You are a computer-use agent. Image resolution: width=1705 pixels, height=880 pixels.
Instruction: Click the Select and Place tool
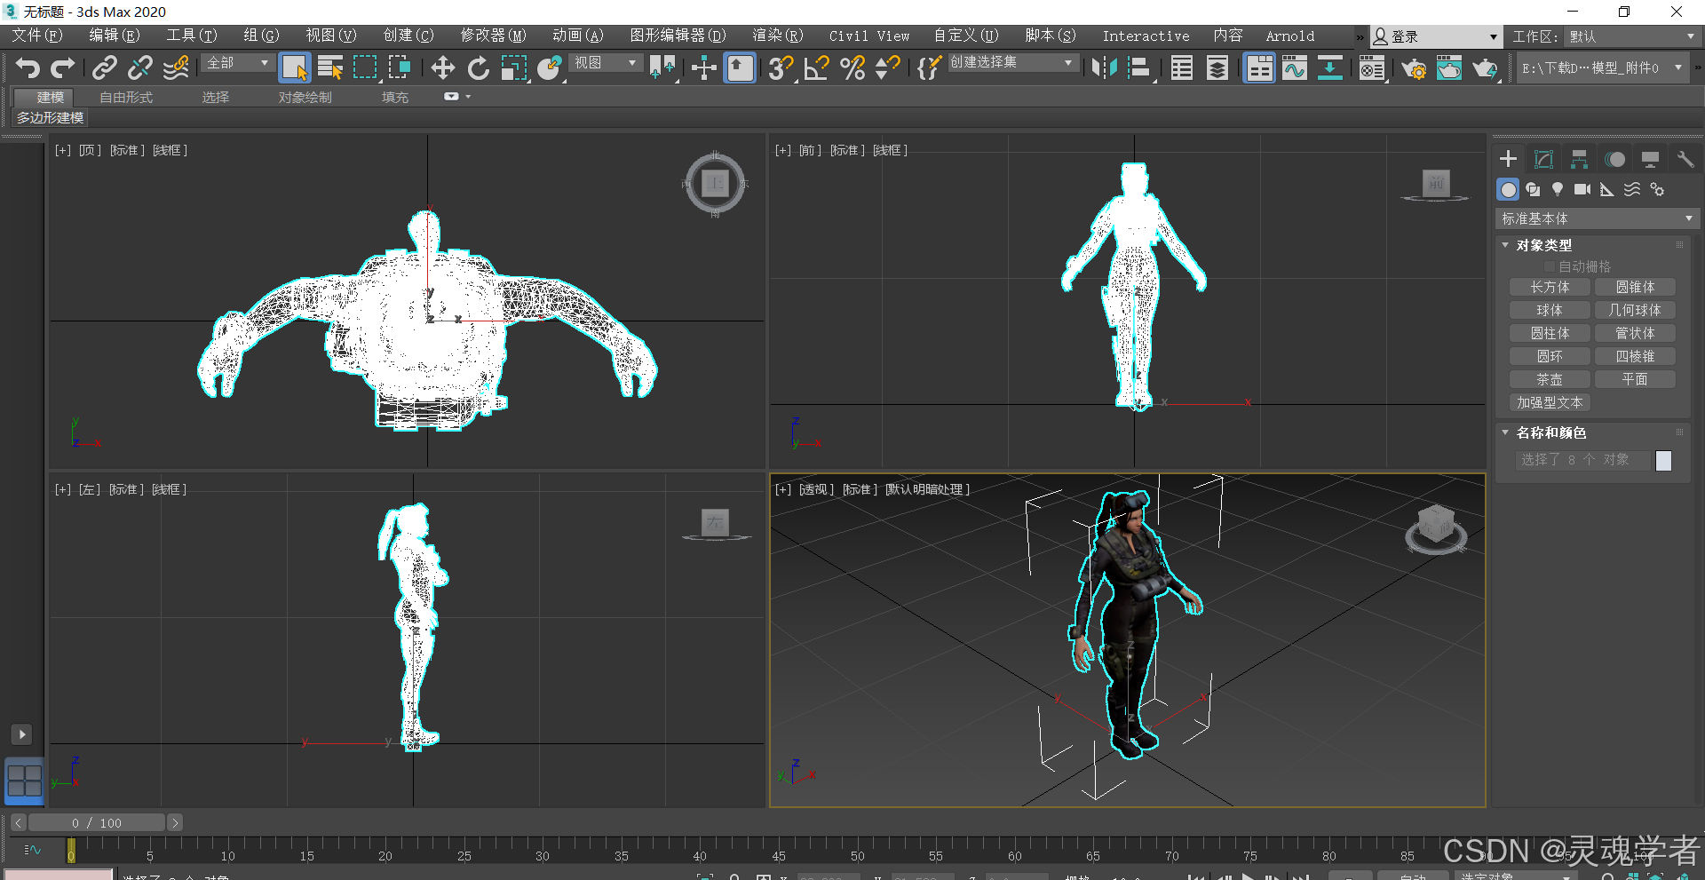pyautogui.click(x=550, y=67)
